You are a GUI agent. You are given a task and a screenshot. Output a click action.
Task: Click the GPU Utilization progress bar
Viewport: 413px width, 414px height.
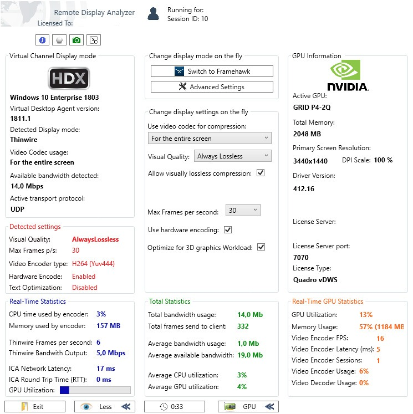tap(95, 390)
